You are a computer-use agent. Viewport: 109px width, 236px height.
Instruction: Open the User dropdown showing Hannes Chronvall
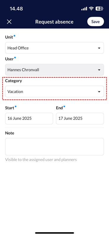pyautogui.click(x=54, y=70)
